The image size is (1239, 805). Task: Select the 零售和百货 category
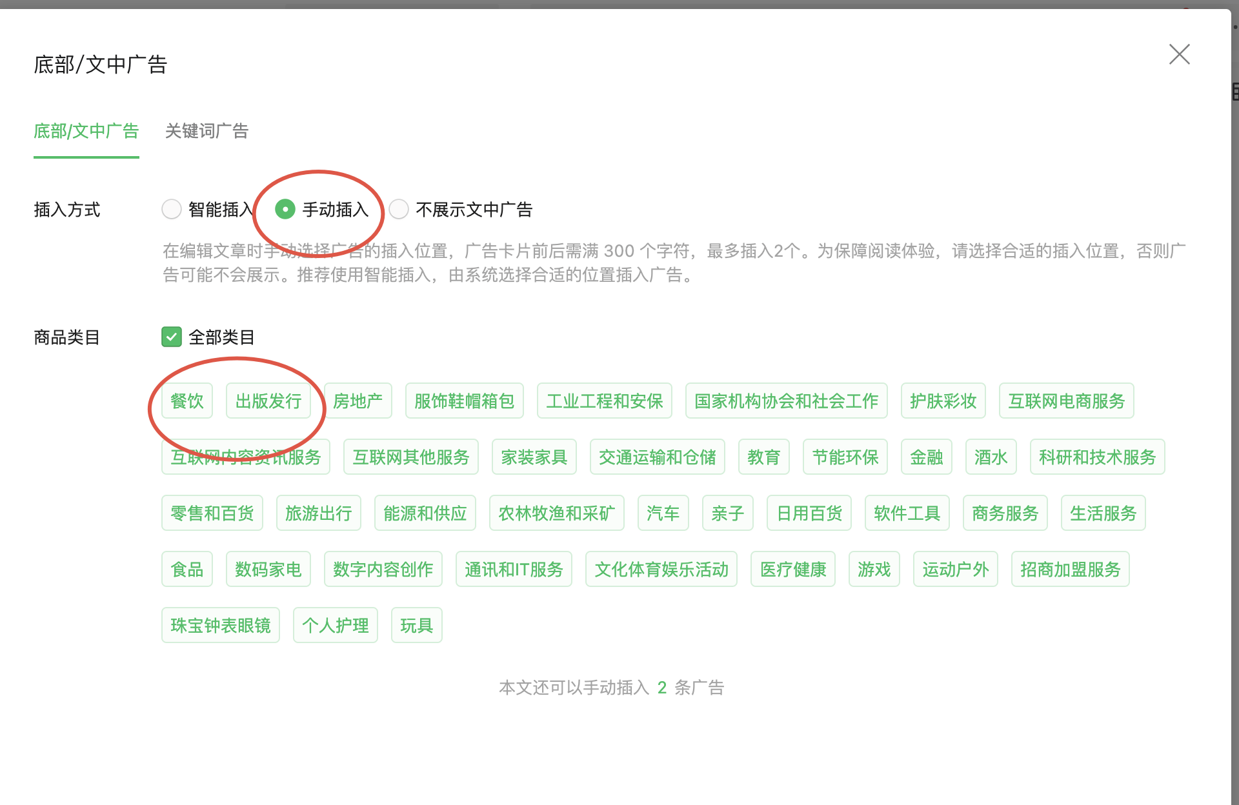pyautogui.click(x=212, y=513)
